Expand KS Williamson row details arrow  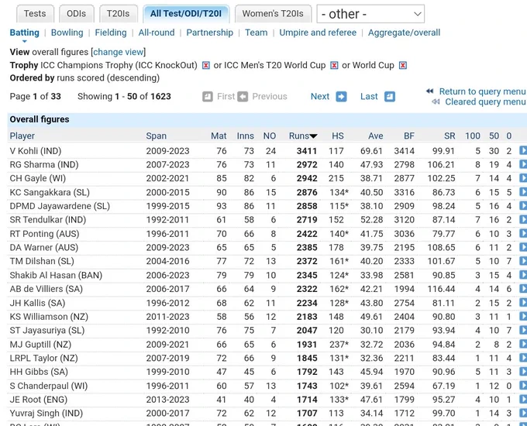(x=523, y=317)
